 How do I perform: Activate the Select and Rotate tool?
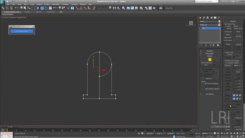point(46,8)
